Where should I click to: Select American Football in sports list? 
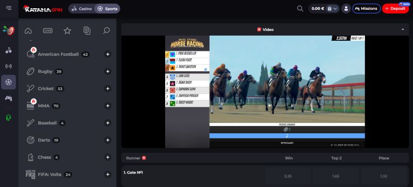[58, 54]
